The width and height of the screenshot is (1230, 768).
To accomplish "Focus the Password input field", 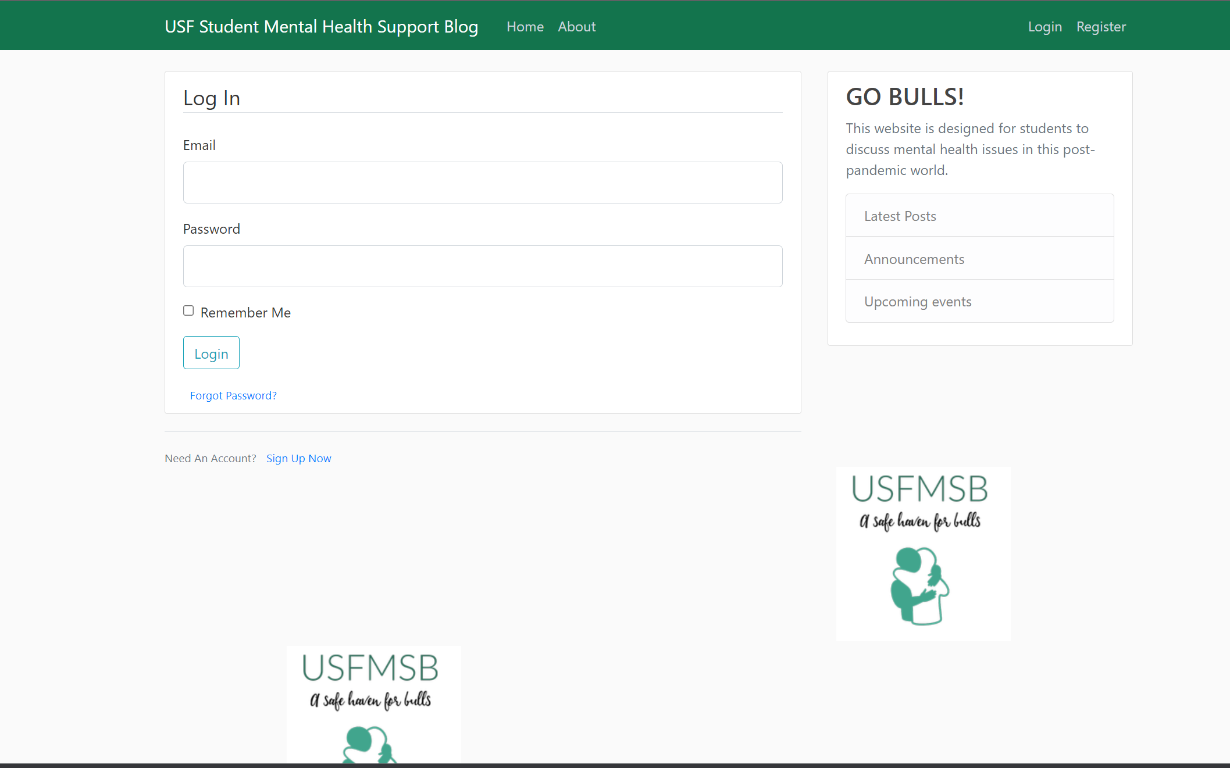I will [x=482, y=266].
